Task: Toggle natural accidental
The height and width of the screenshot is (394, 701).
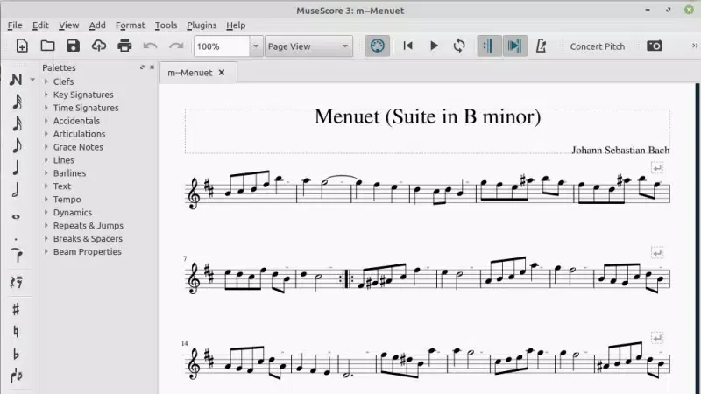Action: pyautogui.click(x=16, y=332)
